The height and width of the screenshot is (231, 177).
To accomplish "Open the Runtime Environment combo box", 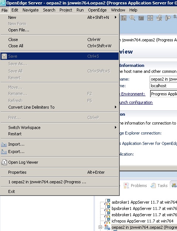I will click(163, 94).
